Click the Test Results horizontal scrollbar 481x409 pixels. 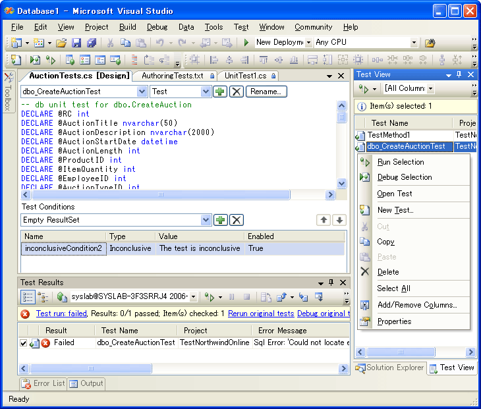[91, 368]
